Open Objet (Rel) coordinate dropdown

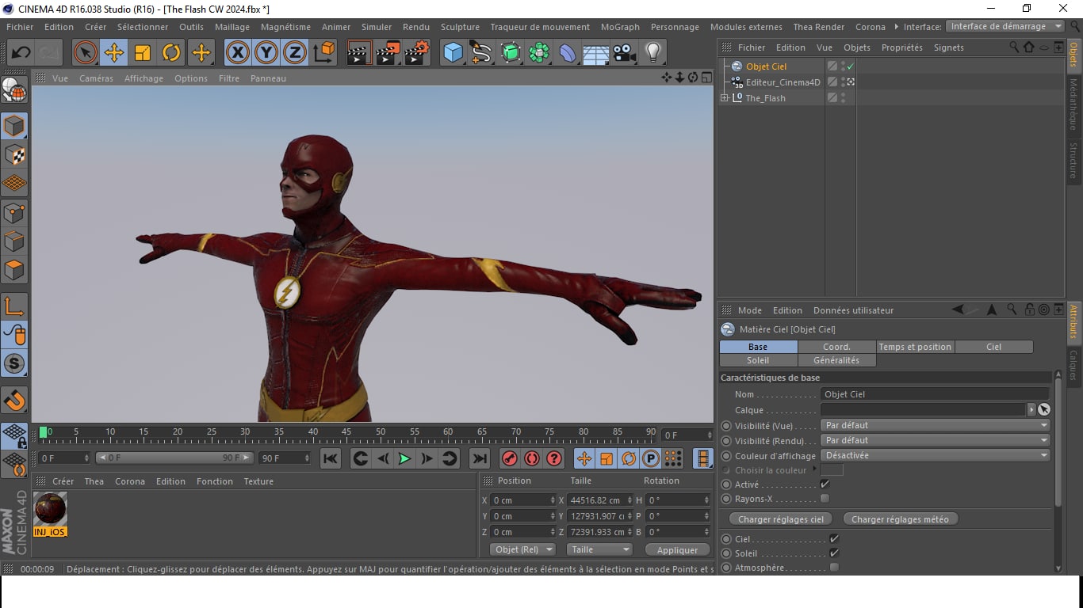pos(522,549)
